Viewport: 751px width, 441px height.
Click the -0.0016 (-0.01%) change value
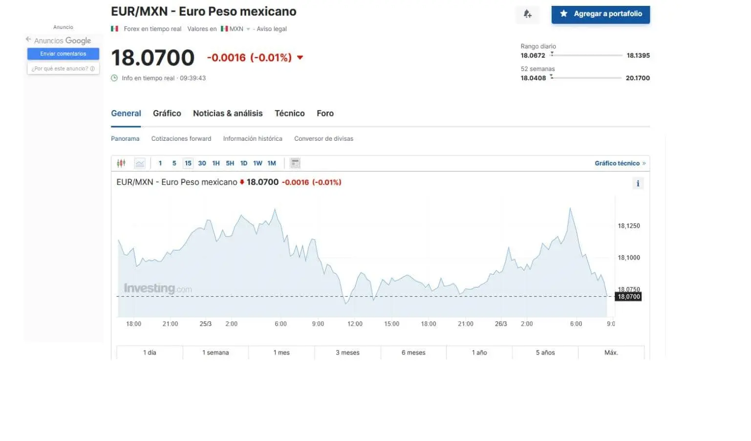(249, 58)
